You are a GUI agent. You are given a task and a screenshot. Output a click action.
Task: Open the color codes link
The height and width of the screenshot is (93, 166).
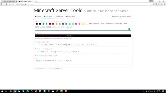click(63, 21)
